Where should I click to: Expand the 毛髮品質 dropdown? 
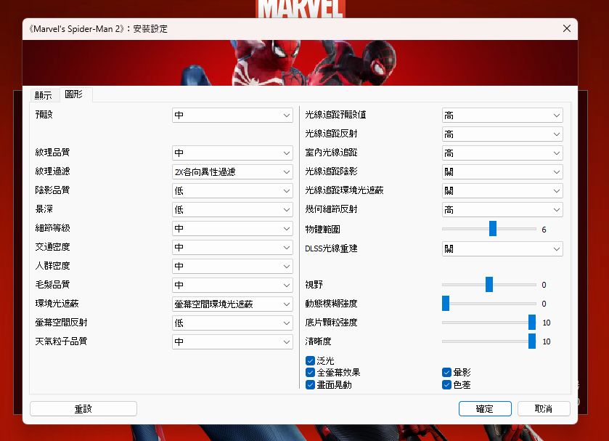[232, 285]
